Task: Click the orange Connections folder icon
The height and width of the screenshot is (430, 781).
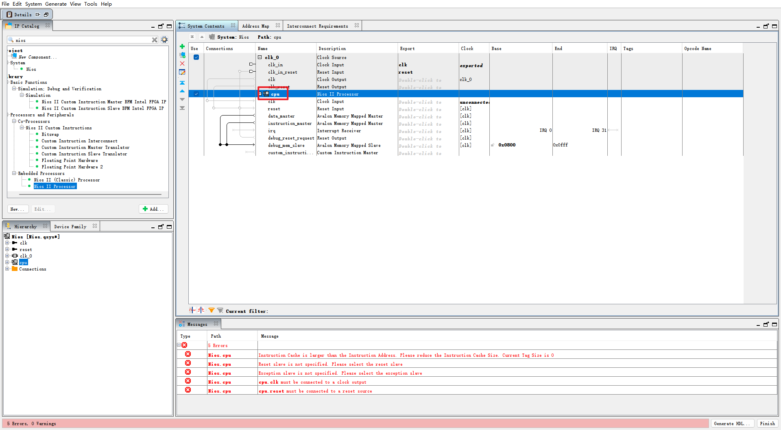Action: pos(15,269)
